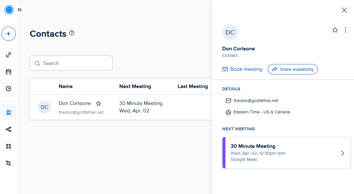Click the large DC avatar in panel
This screenshot has height=194, width=354.
[230, 32]
